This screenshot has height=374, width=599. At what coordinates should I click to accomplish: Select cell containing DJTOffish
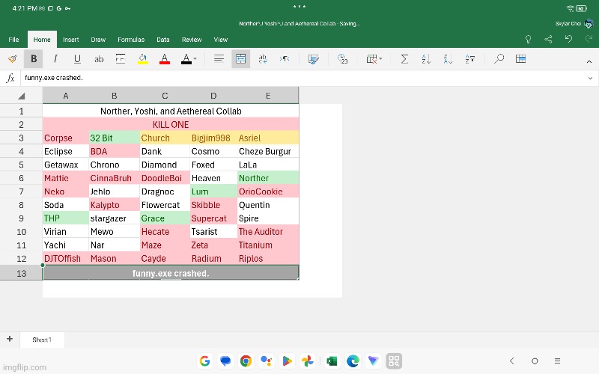pyautogui.click(x=66, y=258)
